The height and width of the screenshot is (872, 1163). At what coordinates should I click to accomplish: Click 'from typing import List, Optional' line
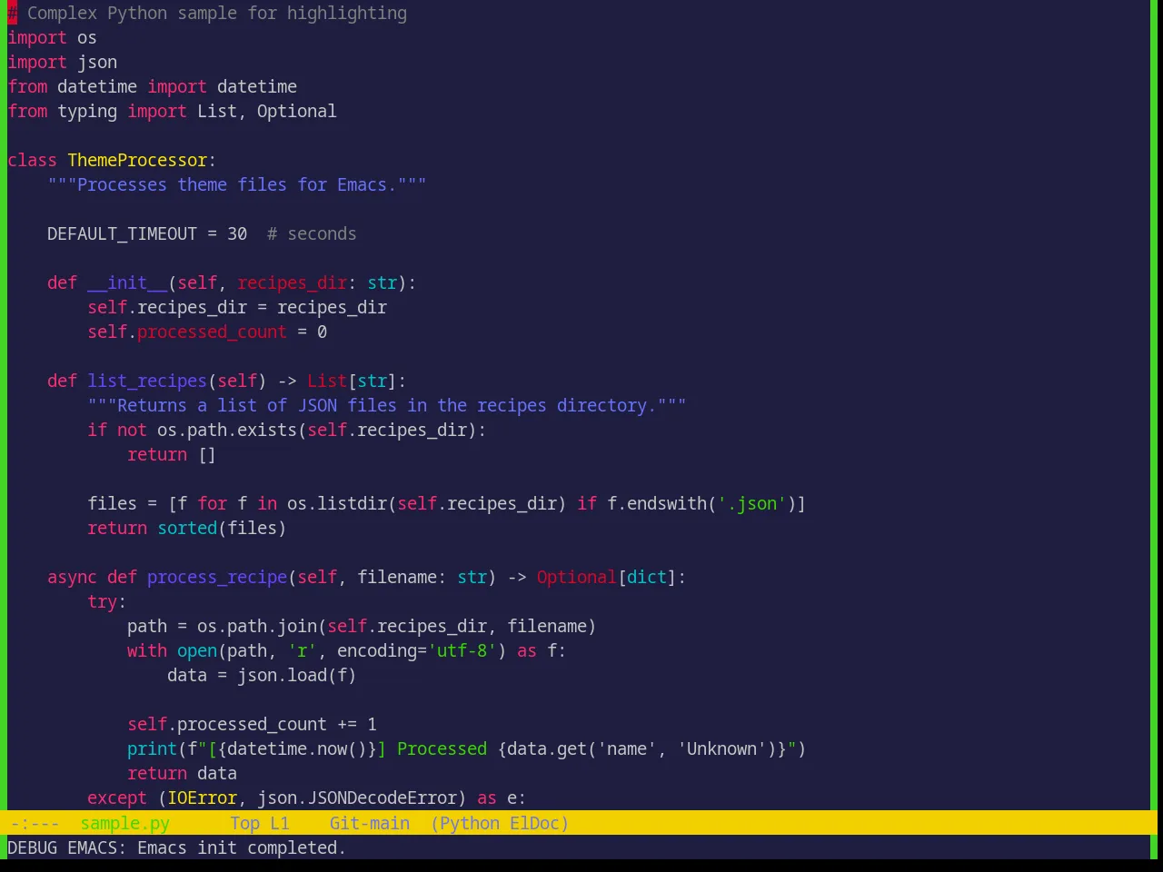click(172, 111)
